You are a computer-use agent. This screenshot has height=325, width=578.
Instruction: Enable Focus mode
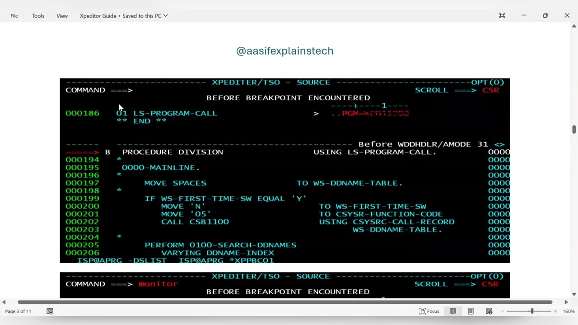[x=429, y=311]
